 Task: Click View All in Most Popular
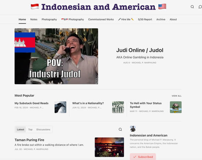(176, 96)
